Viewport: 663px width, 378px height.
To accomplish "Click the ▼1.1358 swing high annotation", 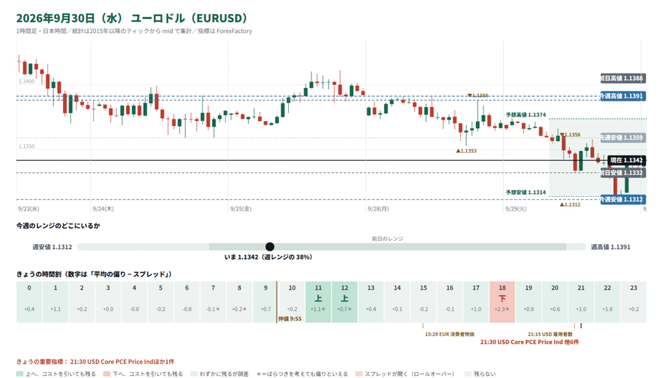I will (x=570, y=135).
